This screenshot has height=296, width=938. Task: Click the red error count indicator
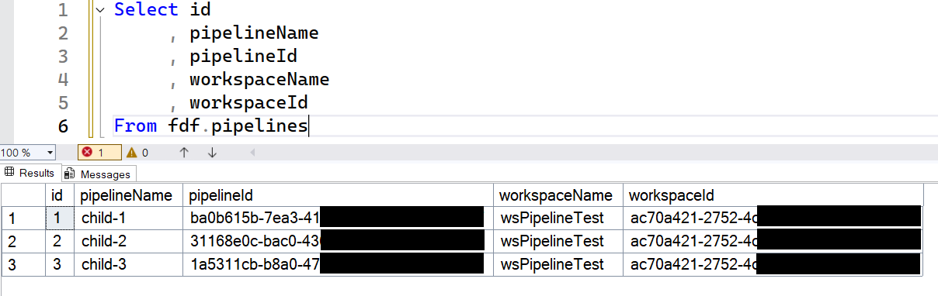[99, 153]
